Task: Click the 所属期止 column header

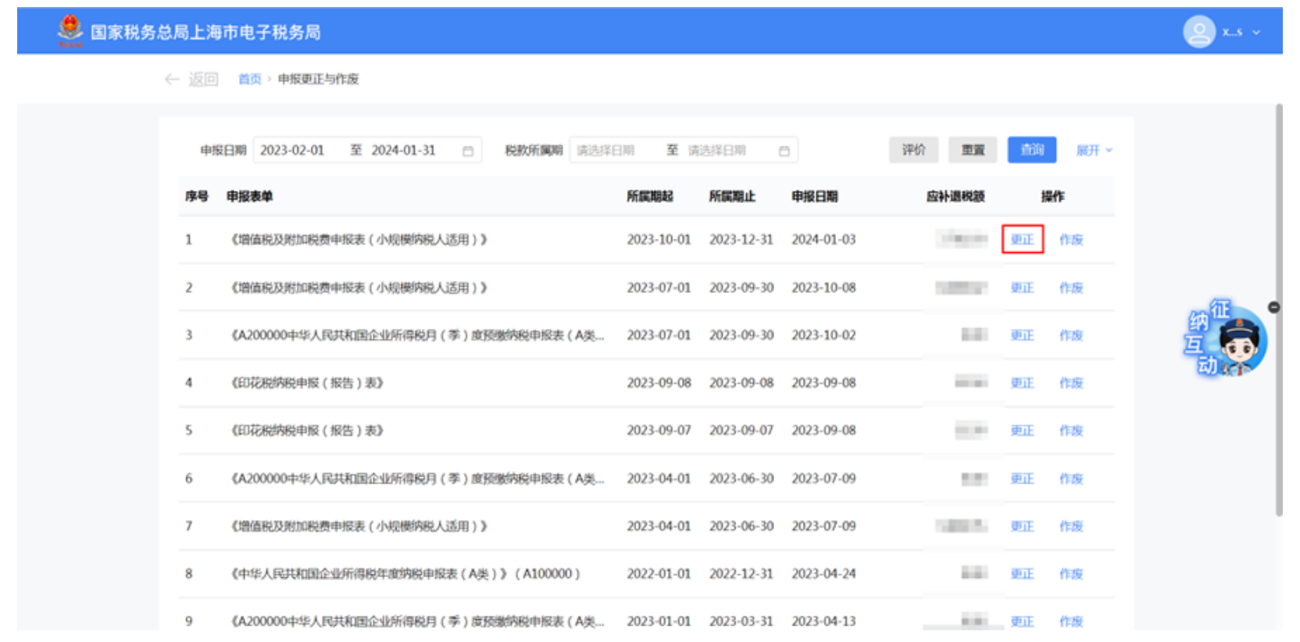Action: click(x=732, y=196)
